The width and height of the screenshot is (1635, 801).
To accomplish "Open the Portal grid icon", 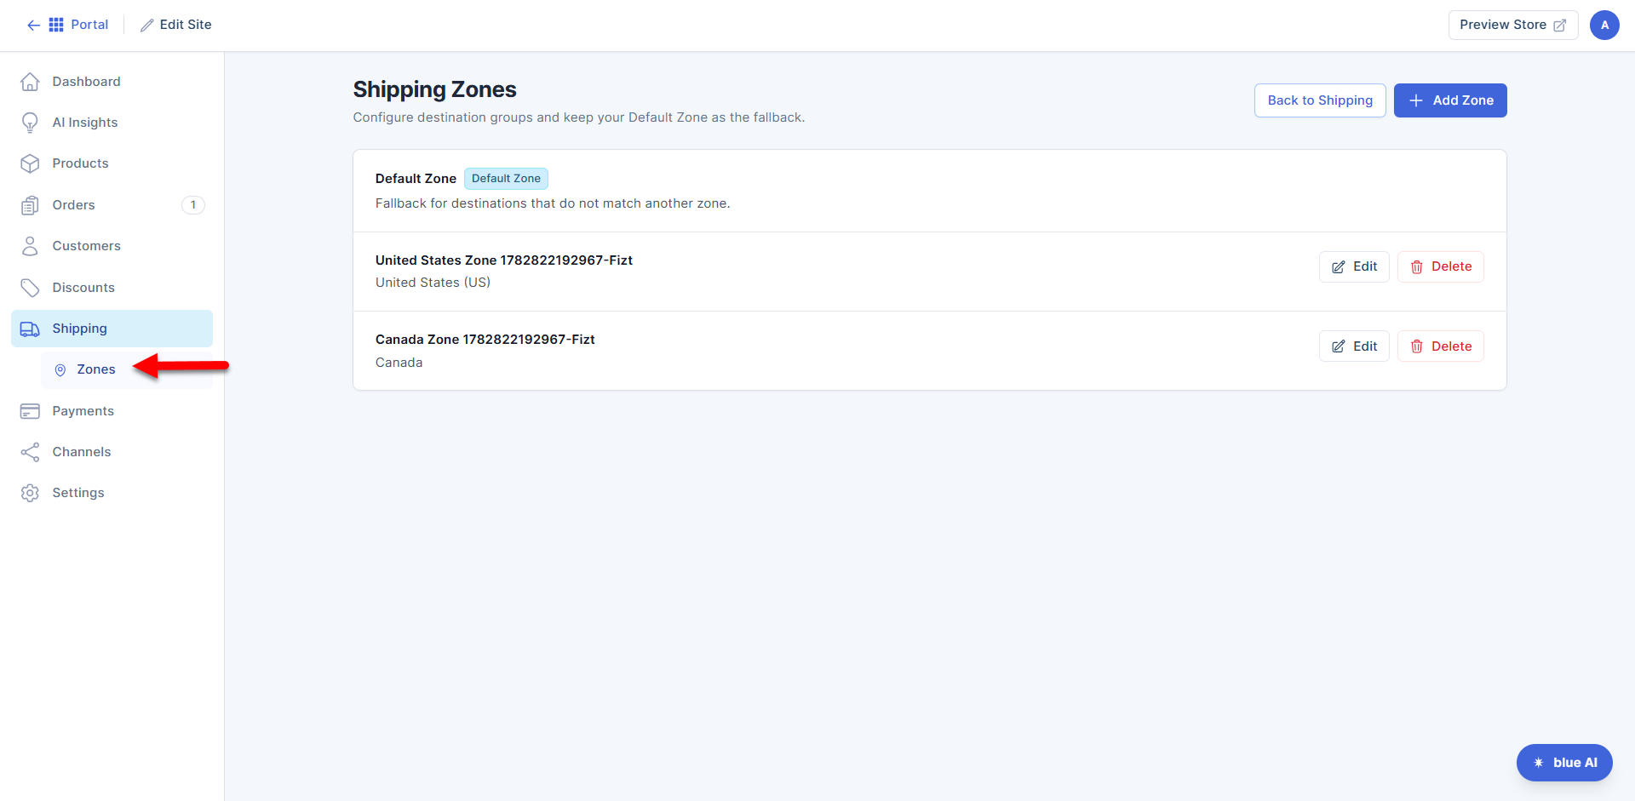I will coord(56,25).
